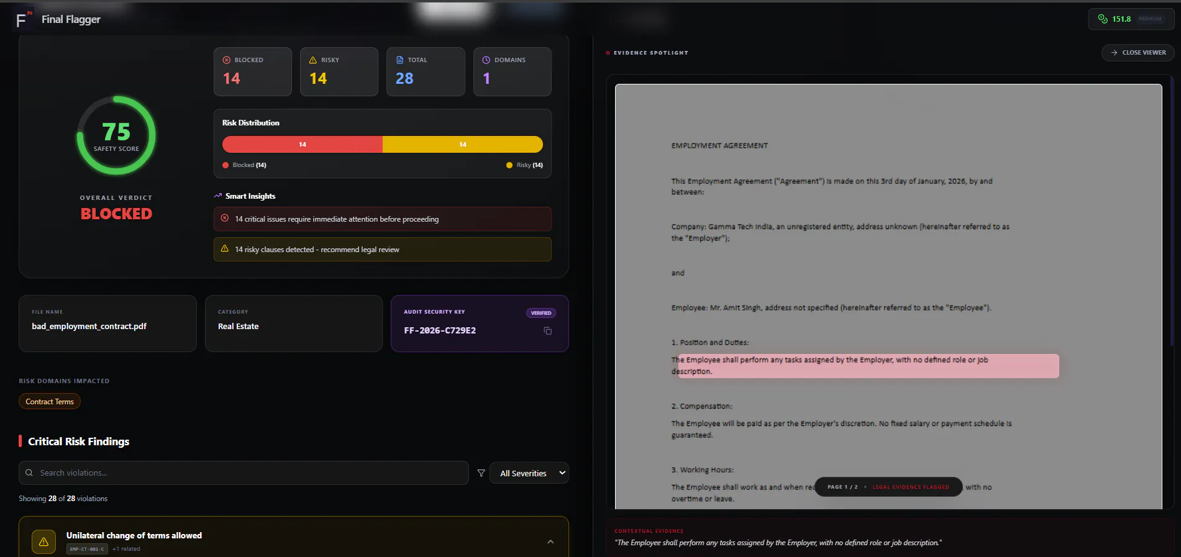The height and width of the screenshot is (557, 1181).
Task: Click the Real Estate category value
Action: 238,326
